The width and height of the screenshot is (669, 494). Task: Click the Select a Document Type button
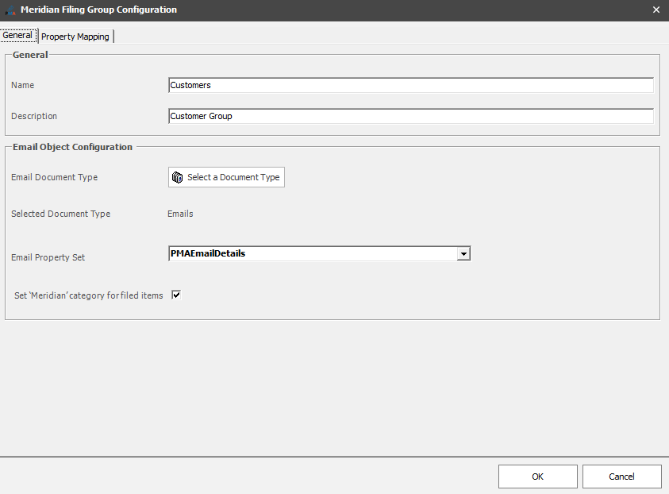(226, 177)
